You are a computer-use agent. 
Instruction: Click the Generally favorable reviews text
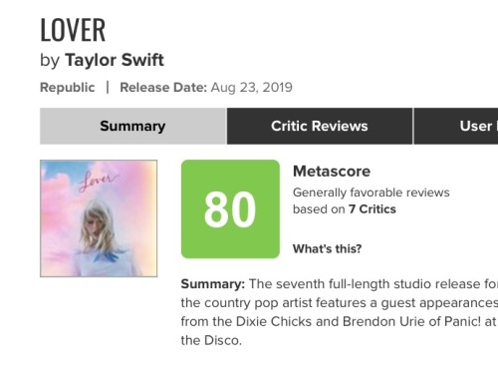372,192
